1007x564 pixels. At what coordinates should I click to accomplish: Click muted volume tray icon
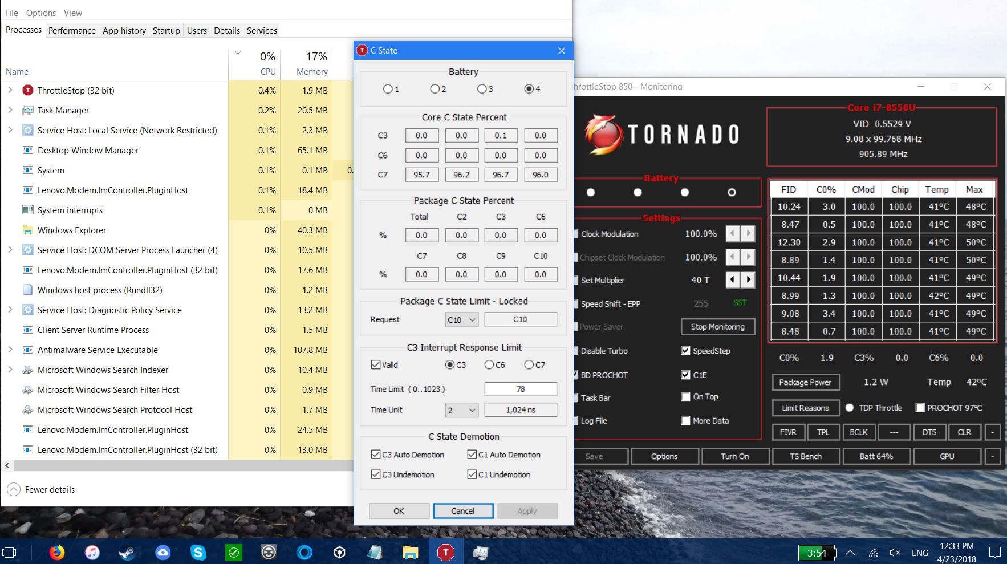(x=895, y=553)
